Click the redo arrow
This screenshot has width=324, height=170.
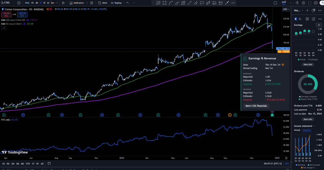pos(134,3)
